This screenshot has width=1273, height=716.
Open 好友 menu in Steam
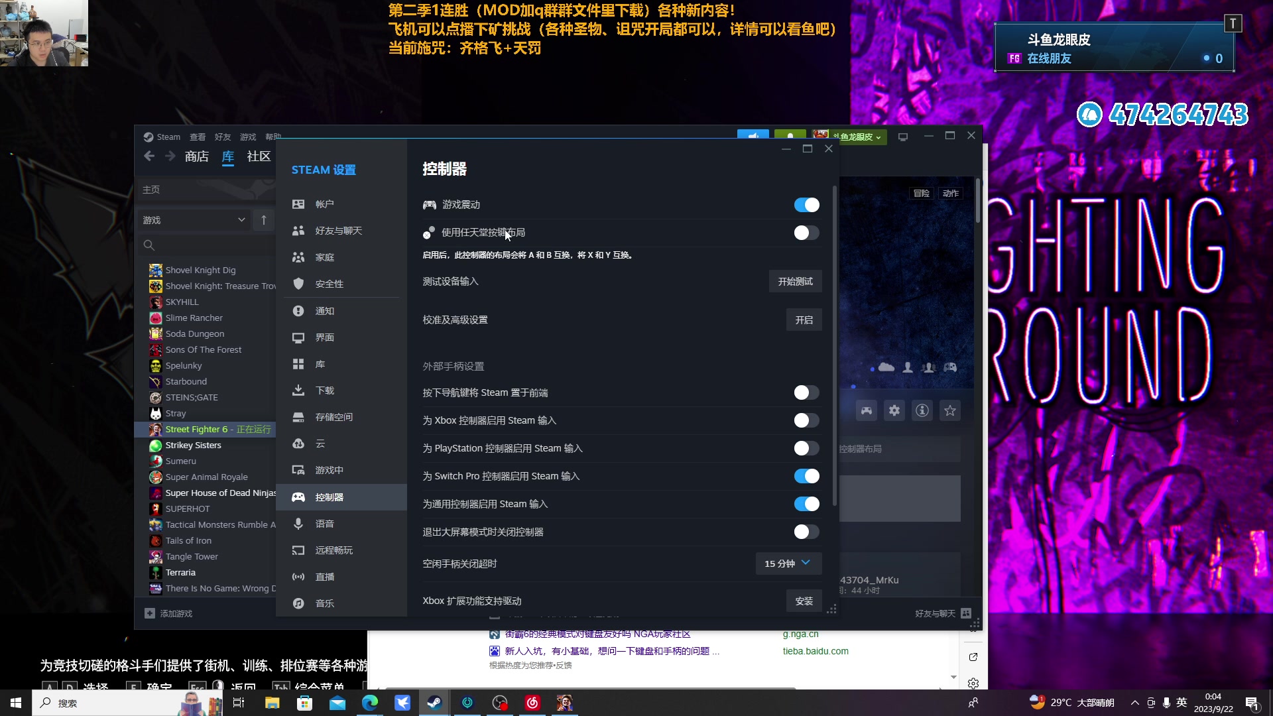(223, 137)
